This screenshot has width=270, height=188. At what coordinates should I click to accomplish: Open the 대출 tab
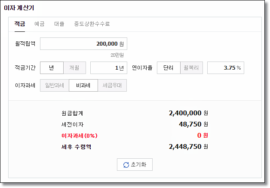point(59,24)
